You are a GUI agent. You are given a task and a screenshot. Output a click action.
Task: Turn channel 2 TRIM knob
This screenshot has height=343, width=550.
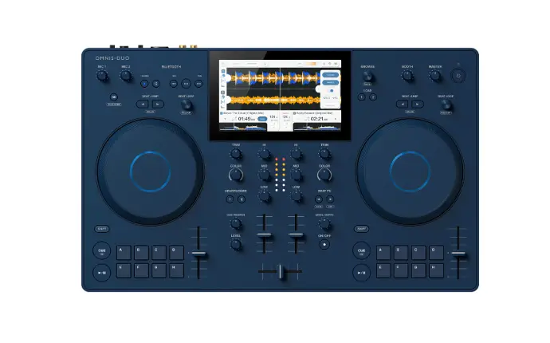(x=324, y=154)
